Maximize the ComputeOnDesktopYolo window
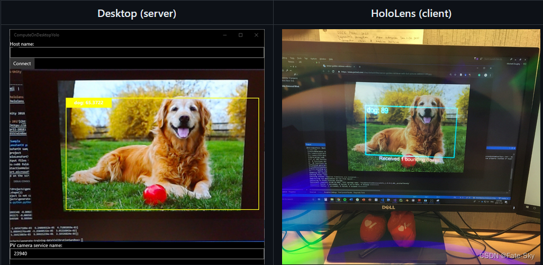This screenshot has width=543, height=265. 241,35
